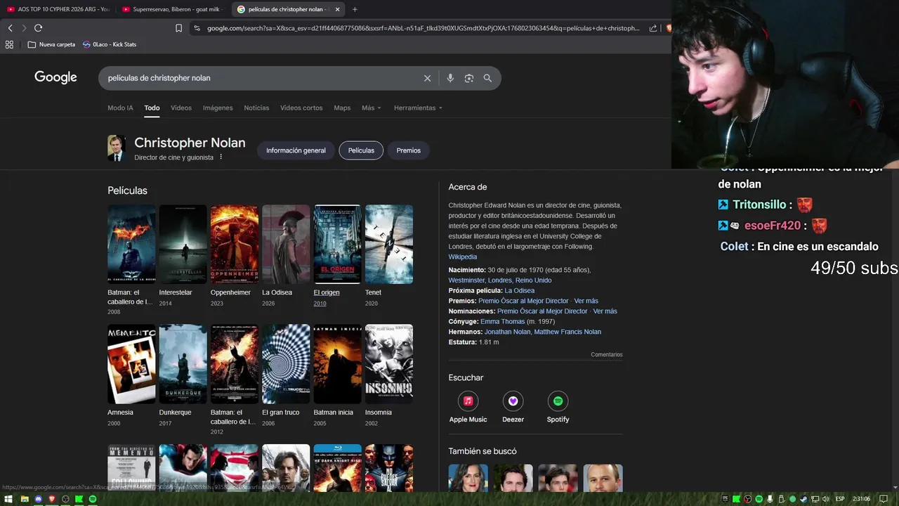Viewport: 899px width, 506px height.
Task: Start voice search with the microphone icon
Action: click(x=450, y=78)
